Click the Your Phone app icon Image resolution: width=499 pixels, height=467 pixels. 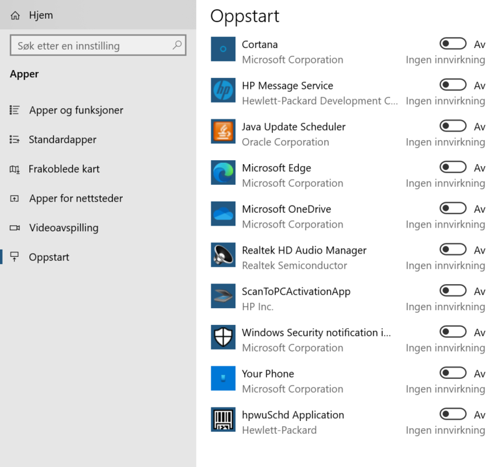tap(223, 378)
